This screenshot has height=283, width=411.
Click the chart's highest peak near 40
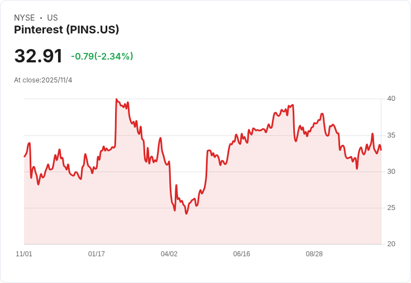coord(116,100)
